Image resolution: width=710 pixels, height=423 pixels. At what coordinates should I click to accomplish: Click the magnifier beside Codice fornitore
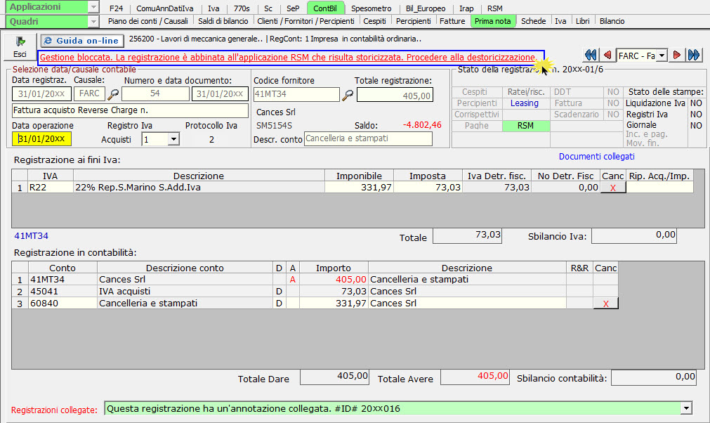[x=348, y=95]
